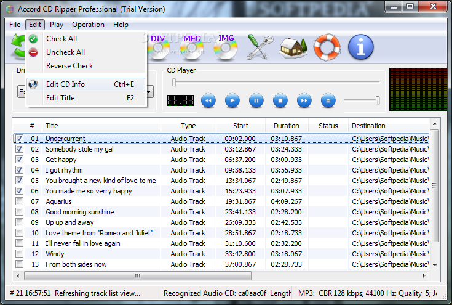
Task: Click the DIV disc toolbar icon
Action: [x=158, y=47]
